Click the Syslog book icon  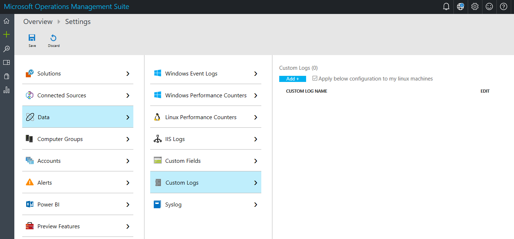pyautogui.click(x=157, y=204)
